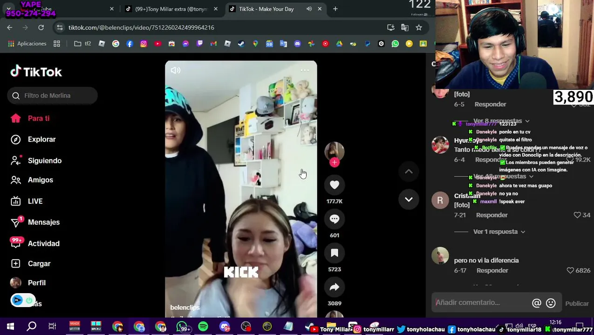Open the Discord bookmark
This screenshot has height=335, width=594.
click(x=297, y=43)
